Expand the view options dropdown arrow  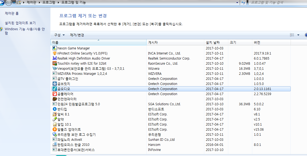298,35
